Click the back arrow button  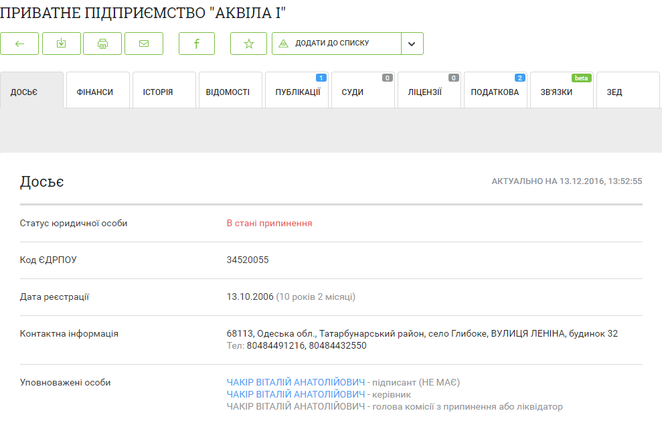point(19,44)
